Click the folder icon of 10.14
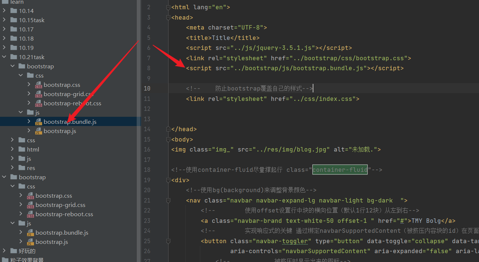Viewport: 479px width, 262px height. pyautogui.click(x=14, y=11)
